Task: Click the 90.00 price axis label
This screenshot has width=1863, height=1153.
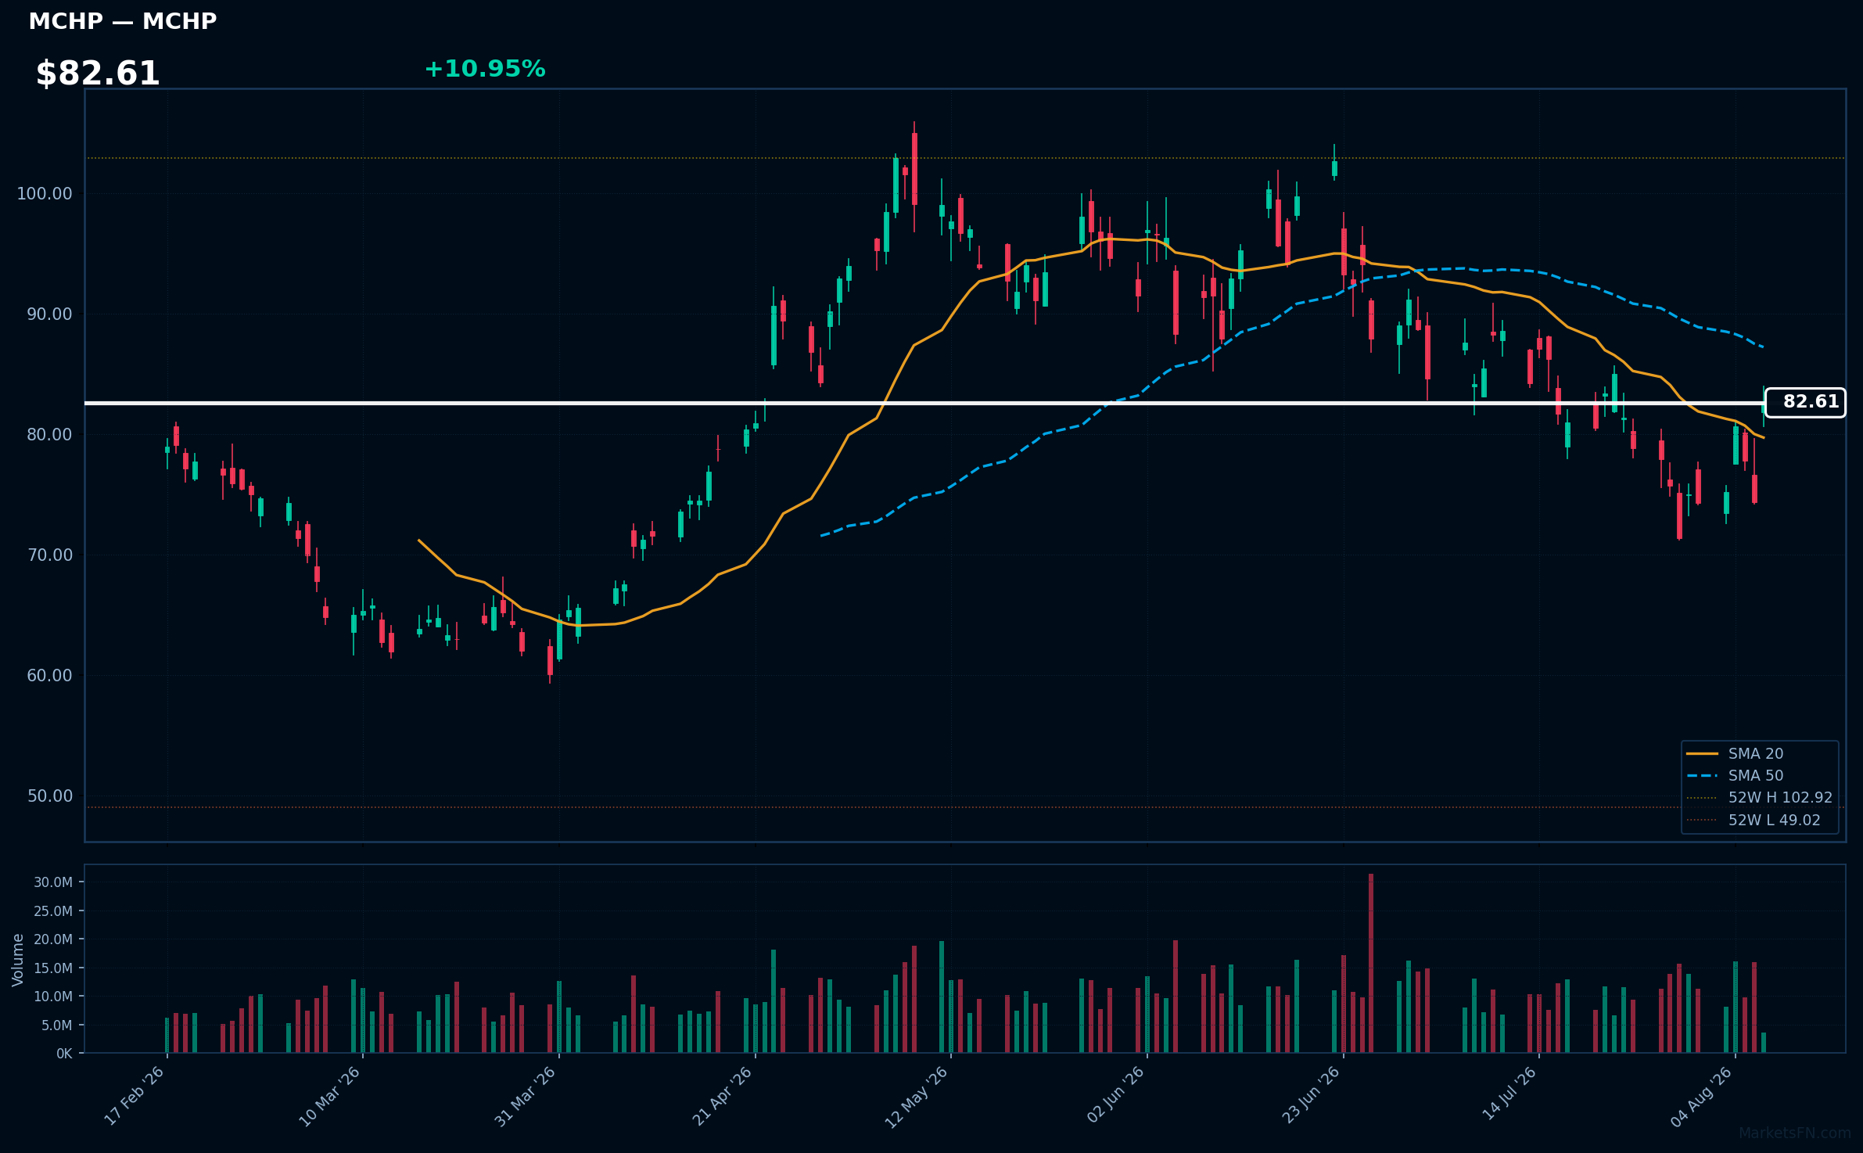Action: tap(49, 314)
